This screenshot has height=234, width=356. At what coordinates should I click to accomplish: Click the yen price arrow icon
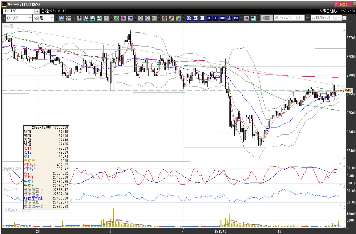point(99,18)
